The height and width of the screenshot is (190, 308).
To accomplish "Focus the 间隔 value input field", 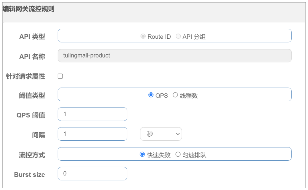I will tap(93, 134).
